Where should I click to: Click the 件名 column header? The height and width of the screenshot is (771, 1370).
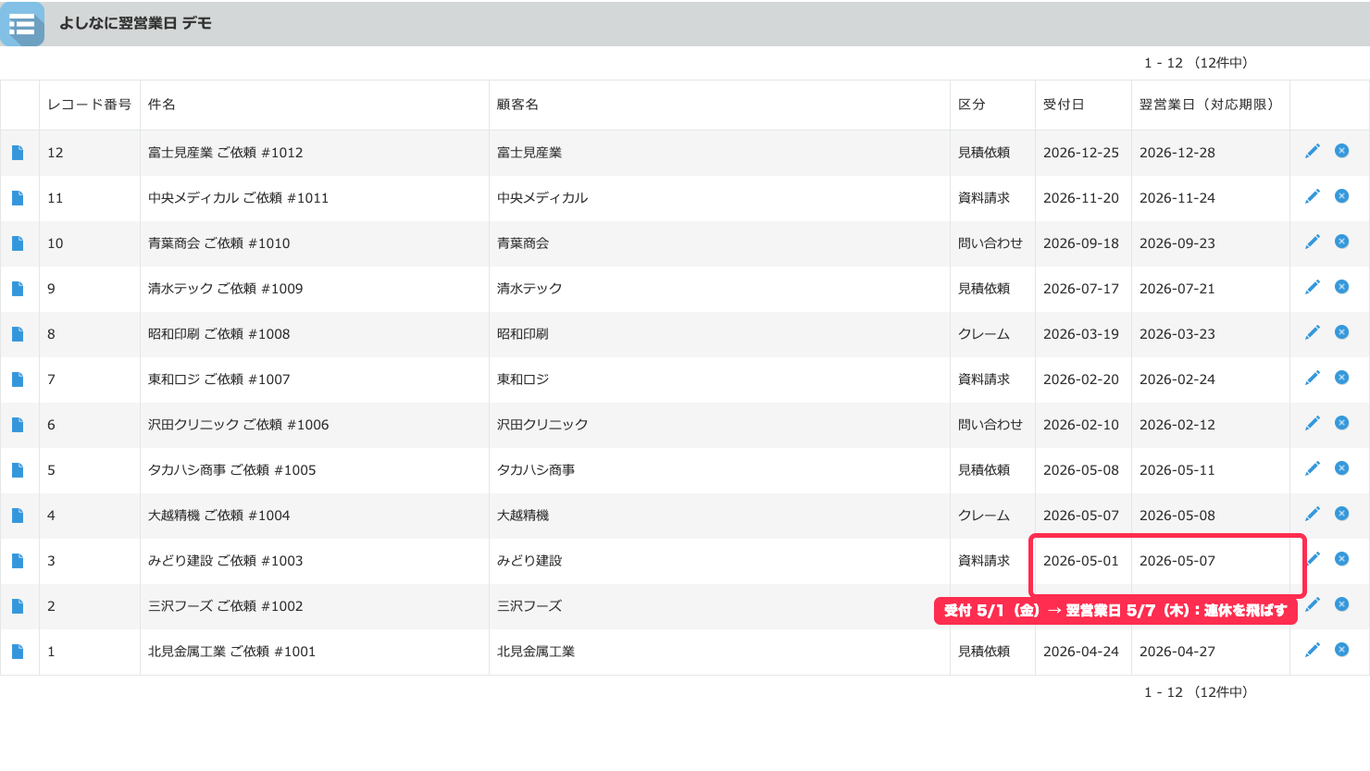162,105
